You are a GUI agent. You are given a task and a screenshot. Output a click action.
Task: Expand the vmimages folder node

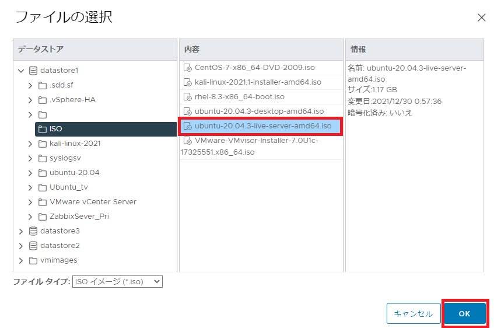[21, 260]
